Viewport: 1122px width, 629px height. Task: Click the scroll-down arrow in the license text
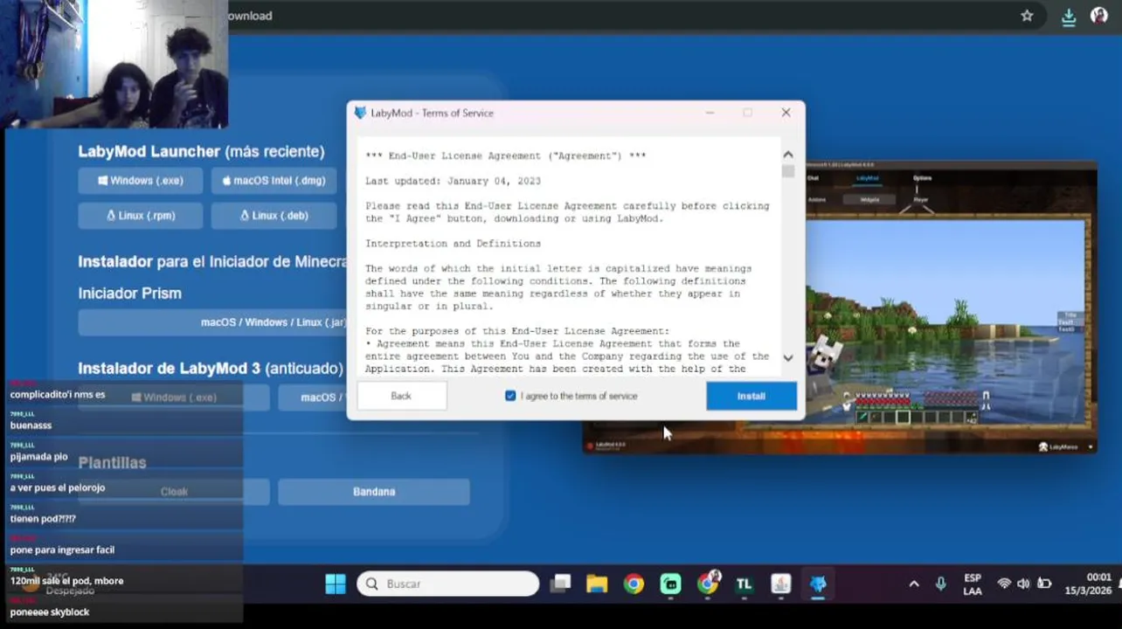tap(788, 358)
